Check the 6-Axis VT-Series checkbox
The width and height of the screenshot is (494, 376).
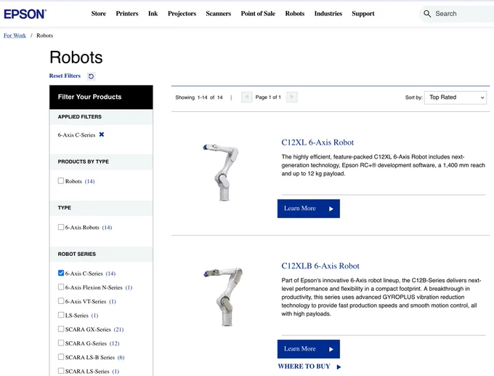[x=61, y=301]
